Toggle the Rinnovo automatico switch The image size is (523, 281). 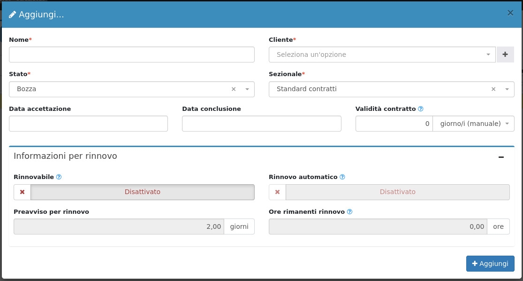coord(397,192)
